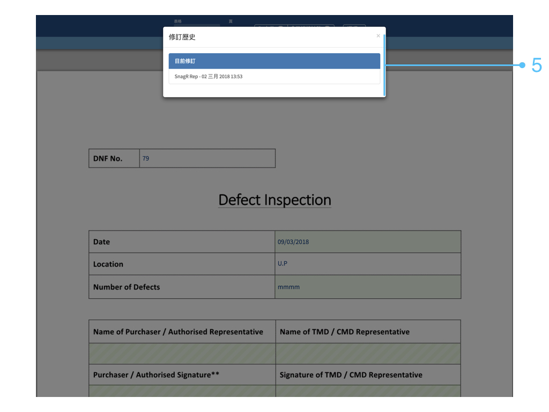Click the Date value 09/03/2018
Viewport: 549px width, 412px height.
[x=368, y=242]
